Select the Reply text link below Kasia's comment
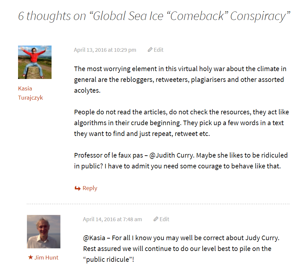 pyautogui.click(x=90, y=188)
